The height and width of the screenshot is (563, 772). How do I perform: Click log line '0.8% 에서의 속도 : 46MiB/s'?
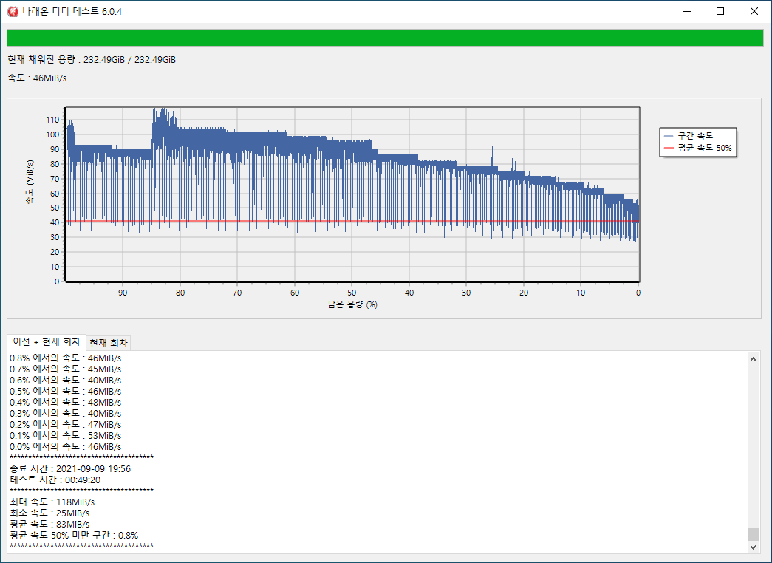pyautogui.click(x=66, y=358)
